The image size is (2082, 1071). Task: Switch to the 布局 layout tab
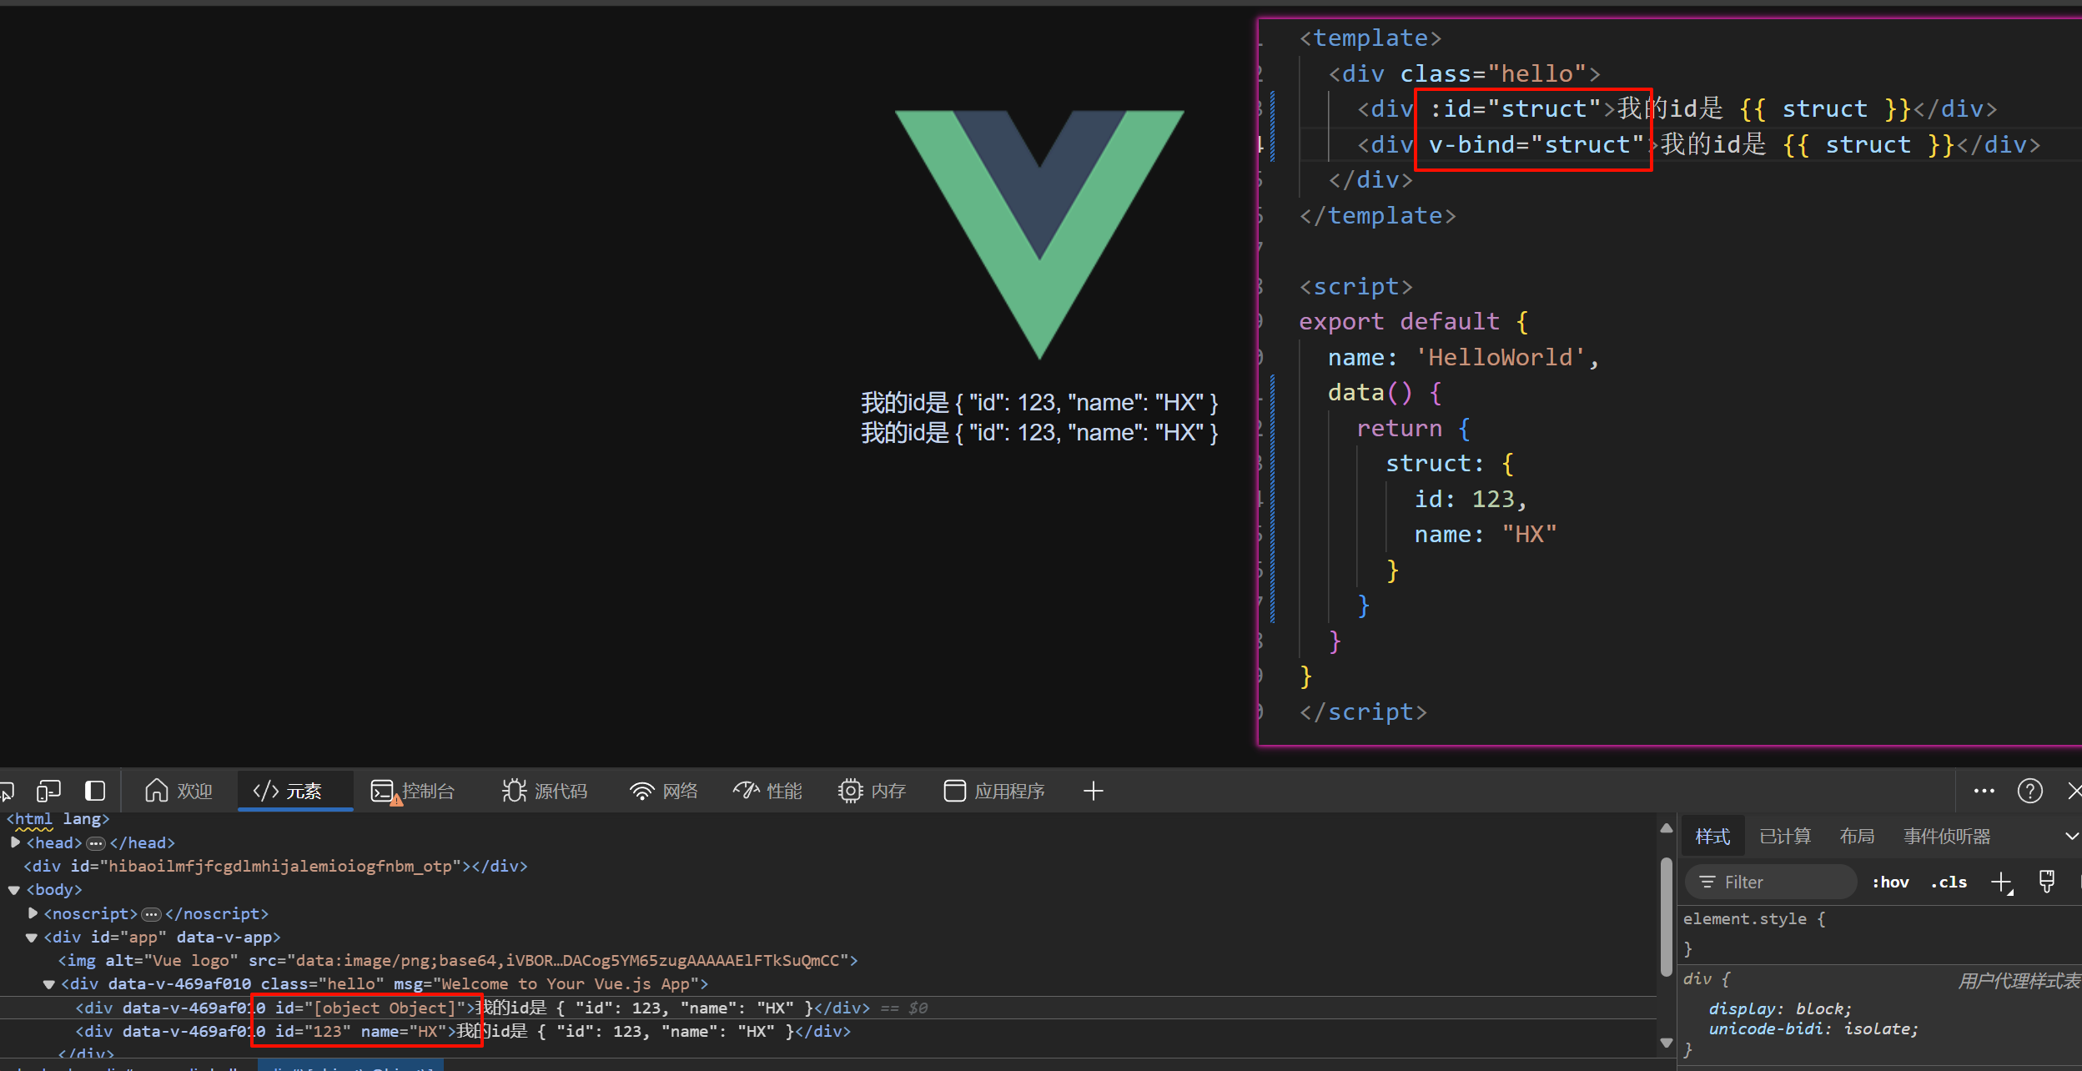[1857, 836]
